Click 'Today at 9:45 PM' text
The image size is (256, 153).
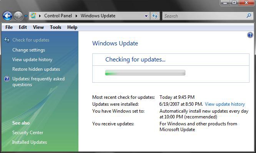click(x=177, y=97)
